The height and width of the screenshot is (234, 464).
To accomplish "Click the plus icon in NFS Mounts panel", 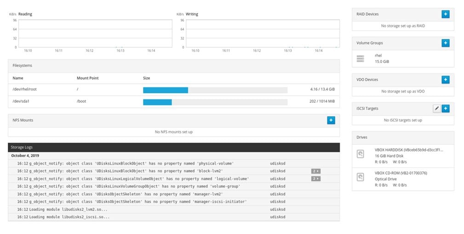I will pos(331,120).
